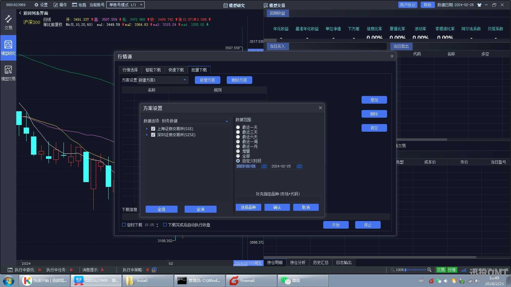Open start date calendar picker icon
511x287 pixels.
[x=264, y=166]
